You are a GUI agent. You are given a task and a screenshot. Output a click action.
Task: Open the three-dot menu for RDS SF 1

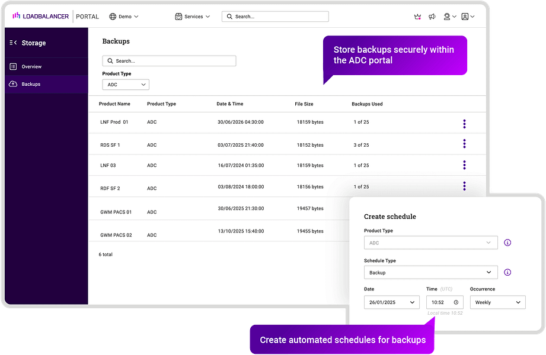(x=464, y=144)
